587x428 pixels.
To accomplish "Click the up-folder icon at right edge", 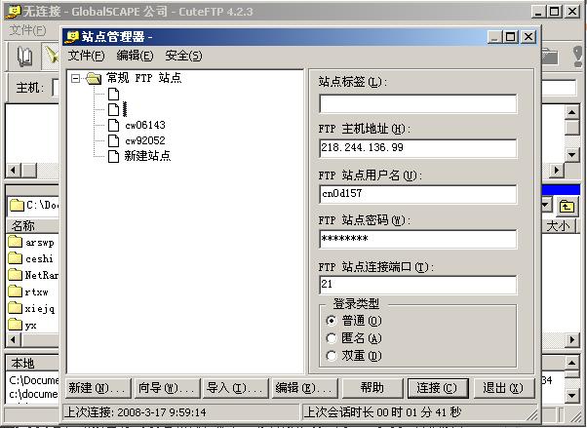I will [566, 206].
